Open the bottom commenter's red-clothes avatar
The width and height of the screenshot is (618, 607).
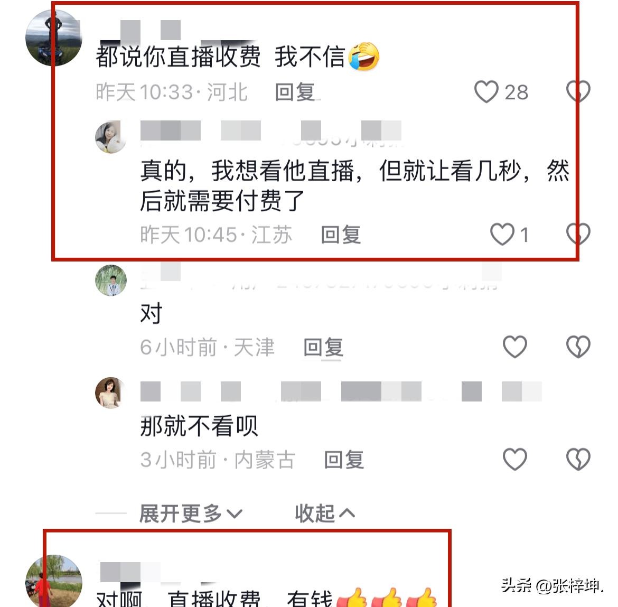coord(53,581)
